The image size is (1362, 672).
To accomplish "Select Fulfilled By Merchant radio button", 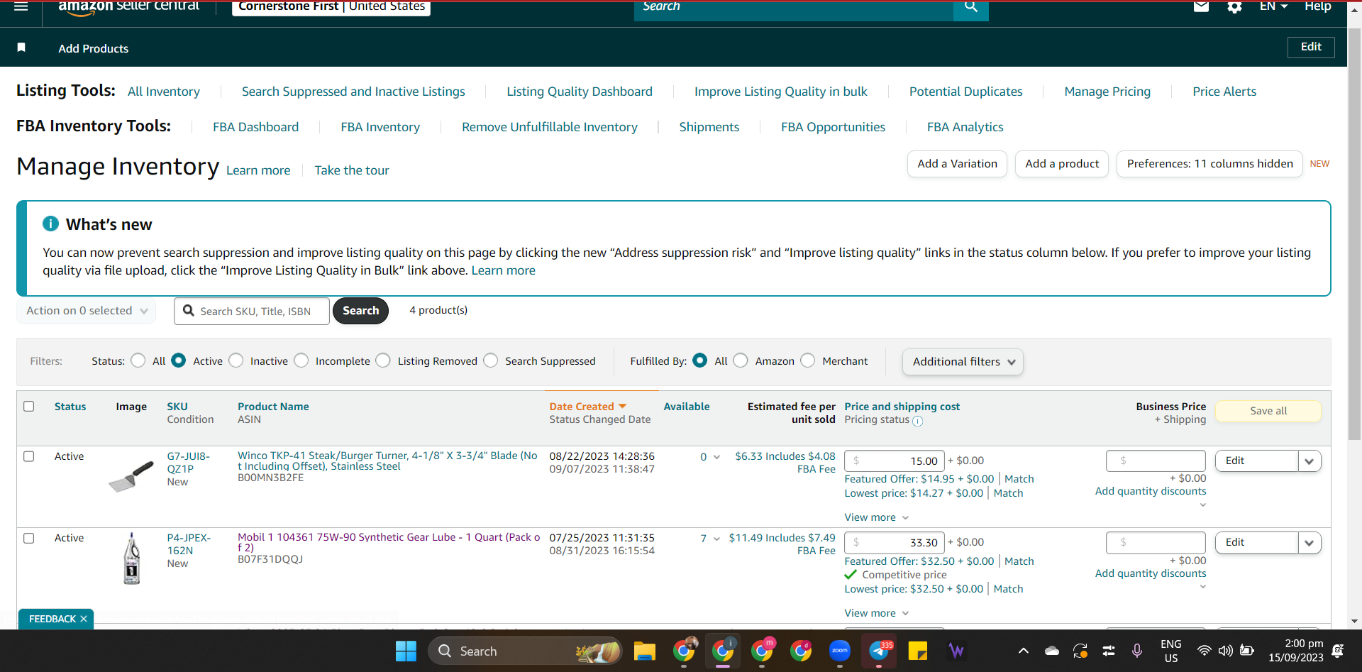I will [808, 360].
